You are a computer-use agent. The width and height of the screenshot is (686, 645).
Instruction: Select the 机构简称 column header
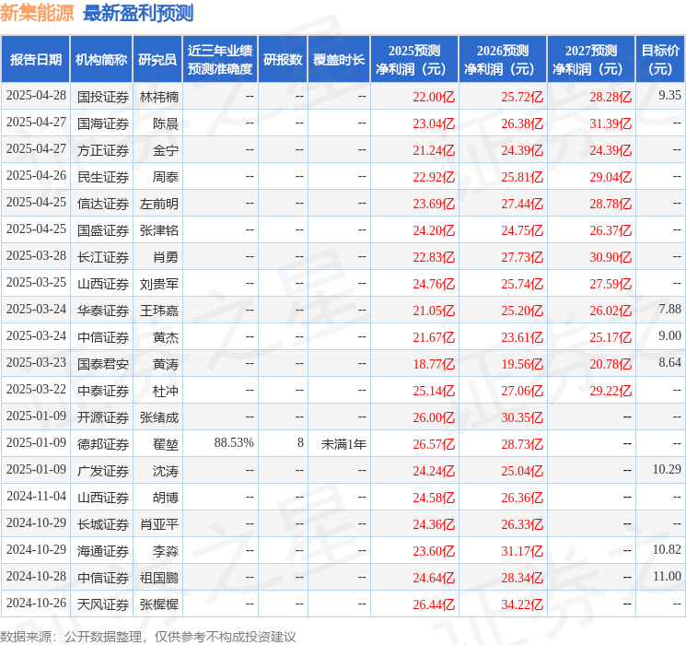point(101,60)
